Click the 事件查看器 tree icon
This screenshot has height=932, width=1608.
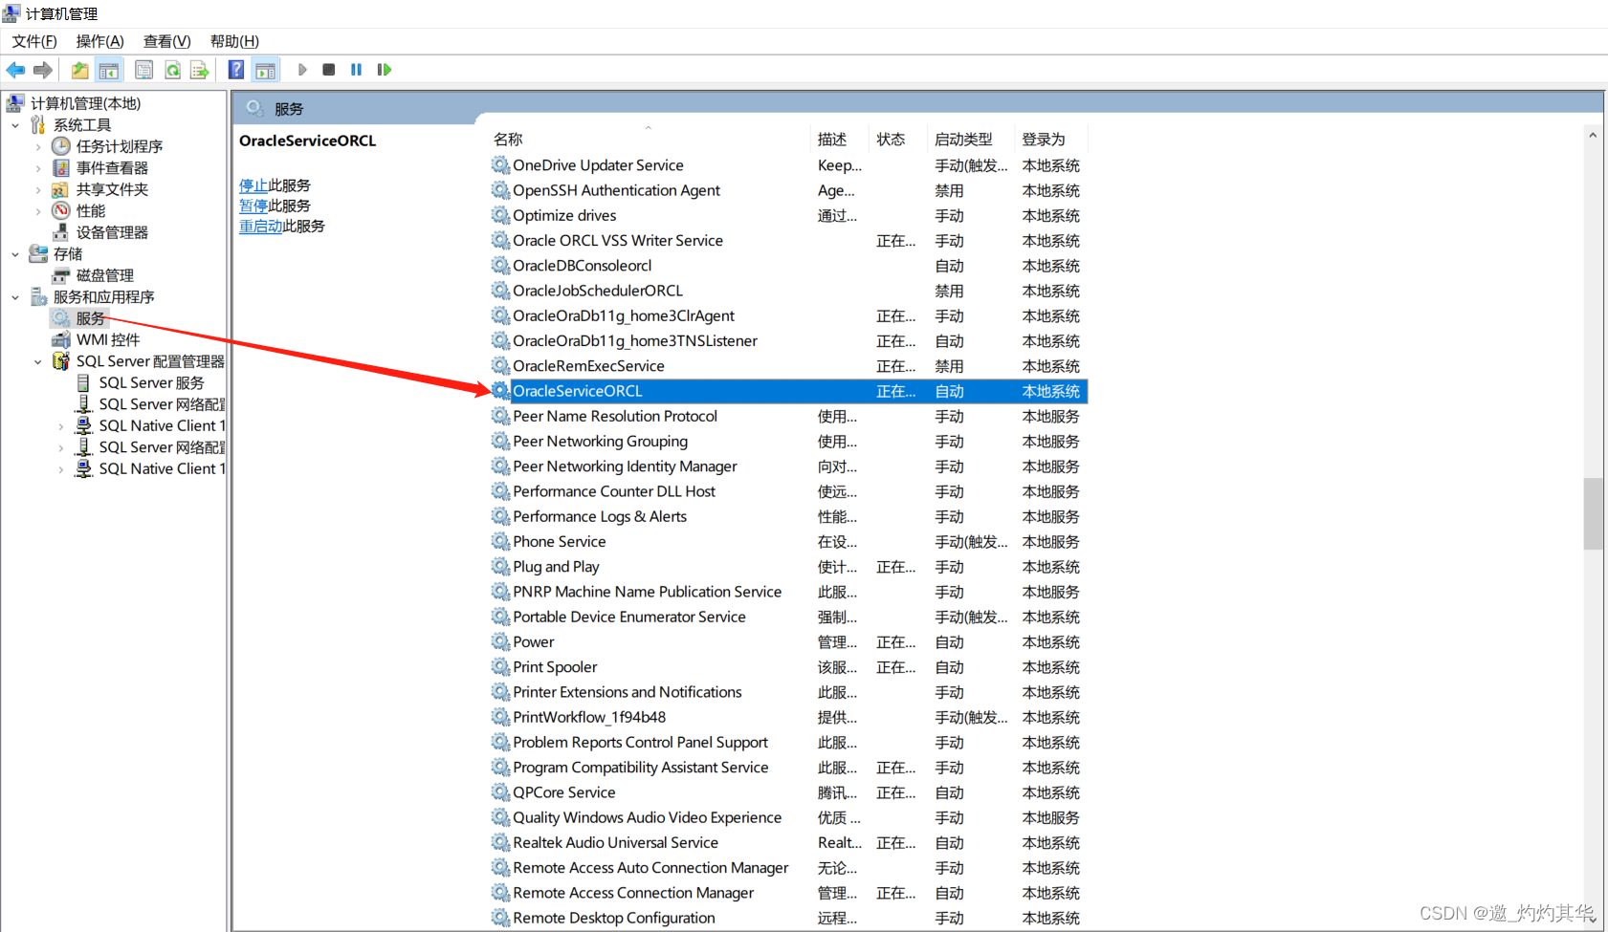61,168
